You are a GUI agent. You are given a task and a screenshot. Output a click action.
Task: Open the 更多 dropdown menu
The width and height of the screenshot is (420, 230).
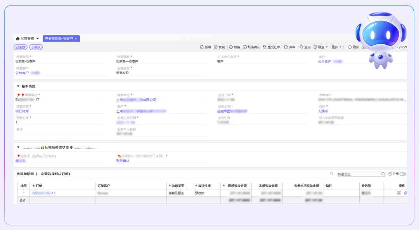pos(336,47)
